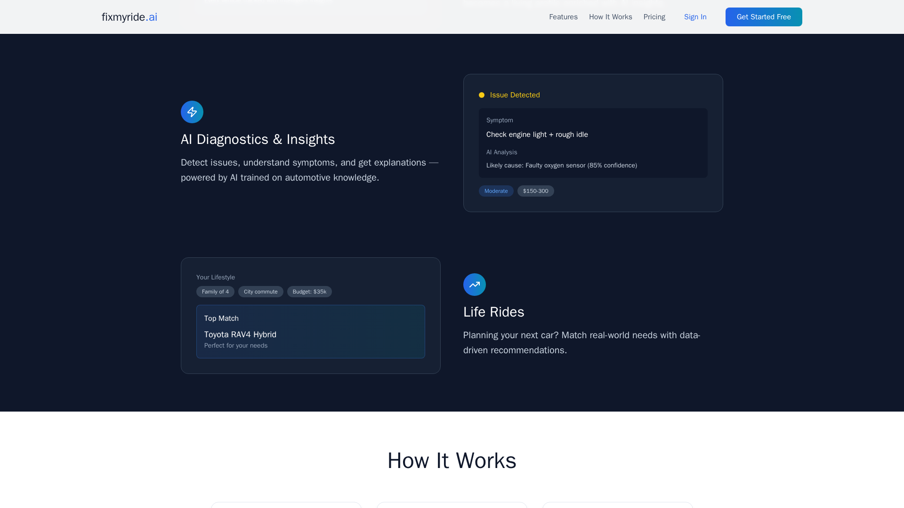
Task: Go to How It Works nav link
Action: click(x=610, y=17)
